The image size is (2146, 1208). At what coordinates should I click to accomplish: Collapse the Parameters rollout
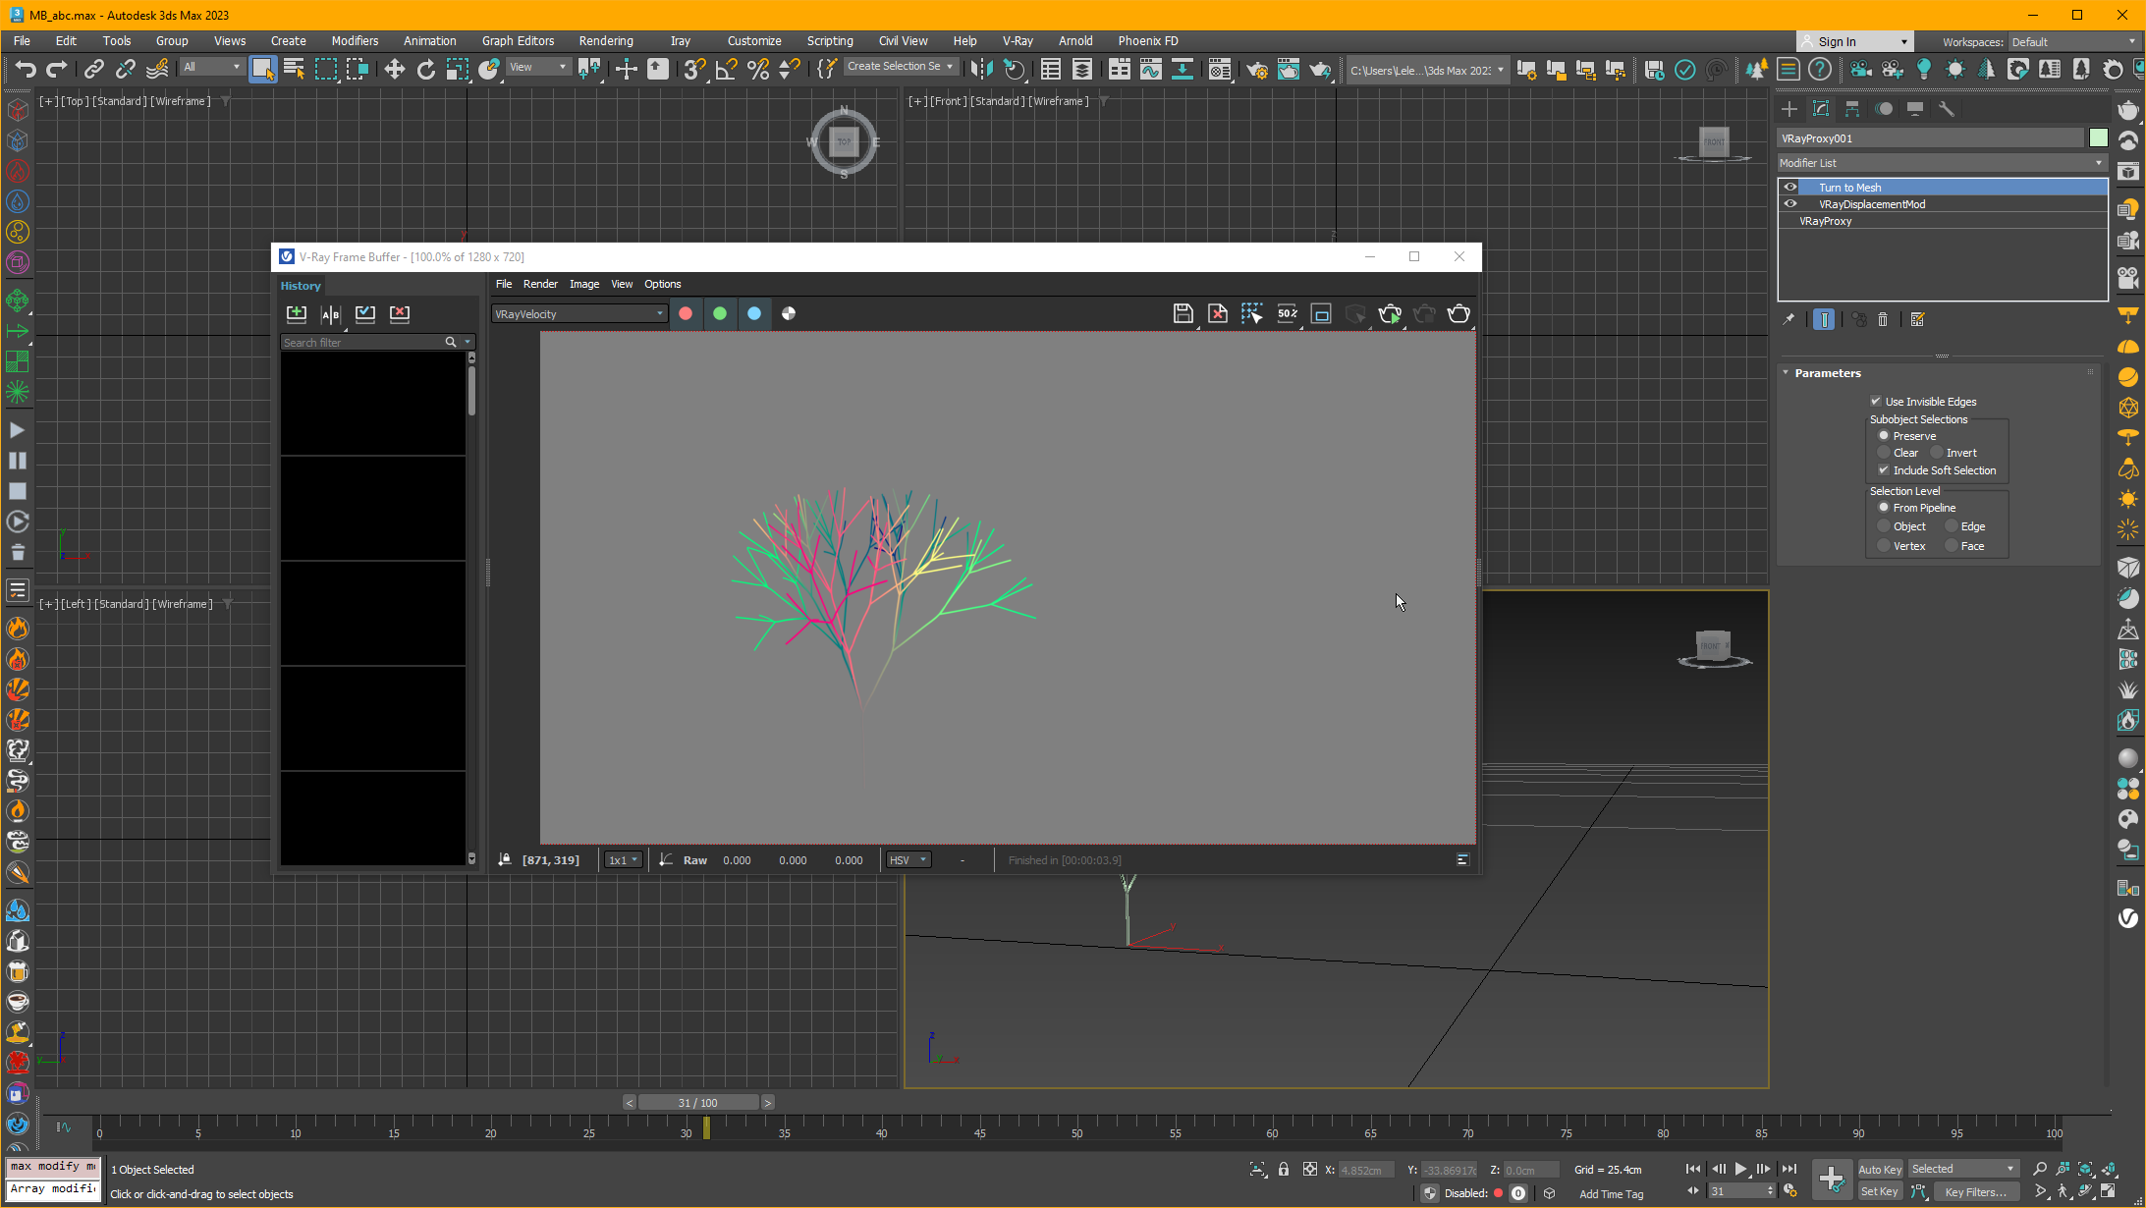[1786, 372]
